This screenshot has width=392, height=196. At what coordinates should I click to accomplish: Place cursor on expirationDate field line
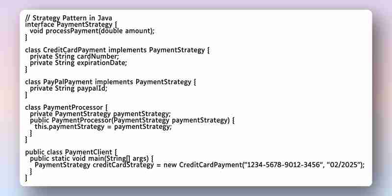(78, 63)
